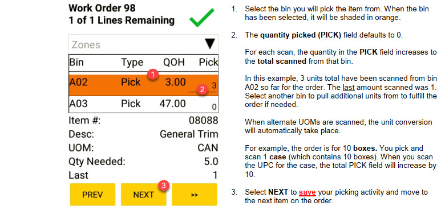Click the Zones combo box field
Screen dimensions: 445x214
(x=143, y=44)
